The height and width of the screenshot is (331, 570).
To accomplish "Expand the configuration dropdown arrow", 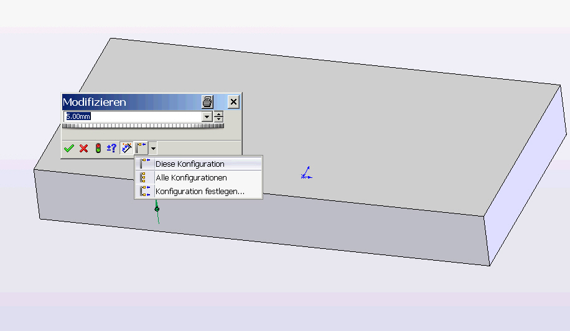I will 153,148.
